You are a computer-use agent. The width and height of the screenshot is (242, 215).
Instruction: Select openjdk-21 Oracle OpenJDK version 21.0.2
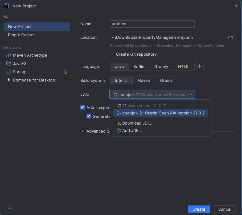coord(160,113)
